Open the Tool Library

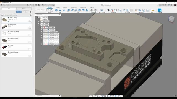click(136, 10)
